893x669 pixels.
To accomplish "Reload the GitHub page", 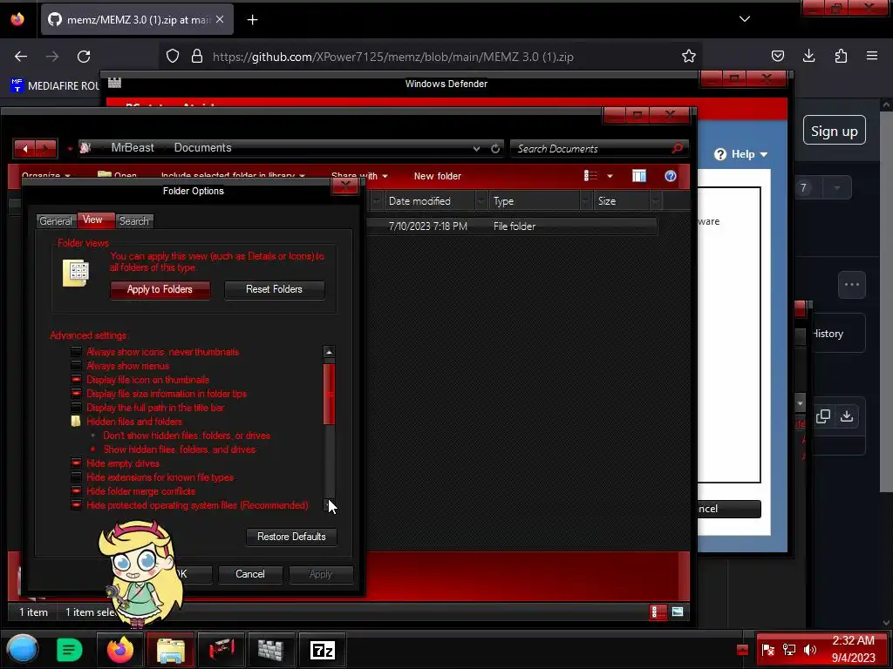I will click(x=84, y=57).
